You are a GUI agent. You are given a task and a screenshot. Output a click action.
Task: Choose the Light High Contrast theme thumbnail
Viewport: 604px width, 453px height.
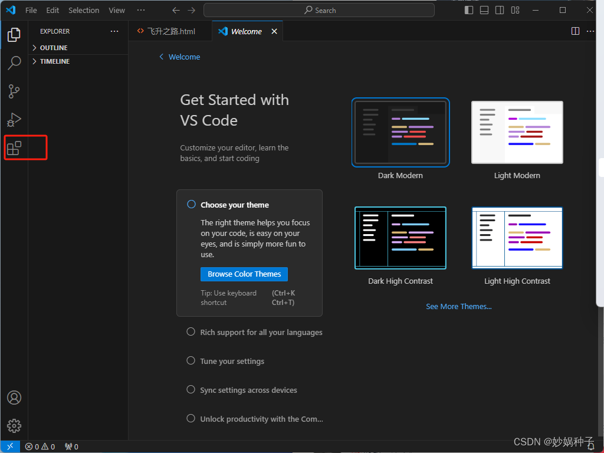click(x=517, y=238)
